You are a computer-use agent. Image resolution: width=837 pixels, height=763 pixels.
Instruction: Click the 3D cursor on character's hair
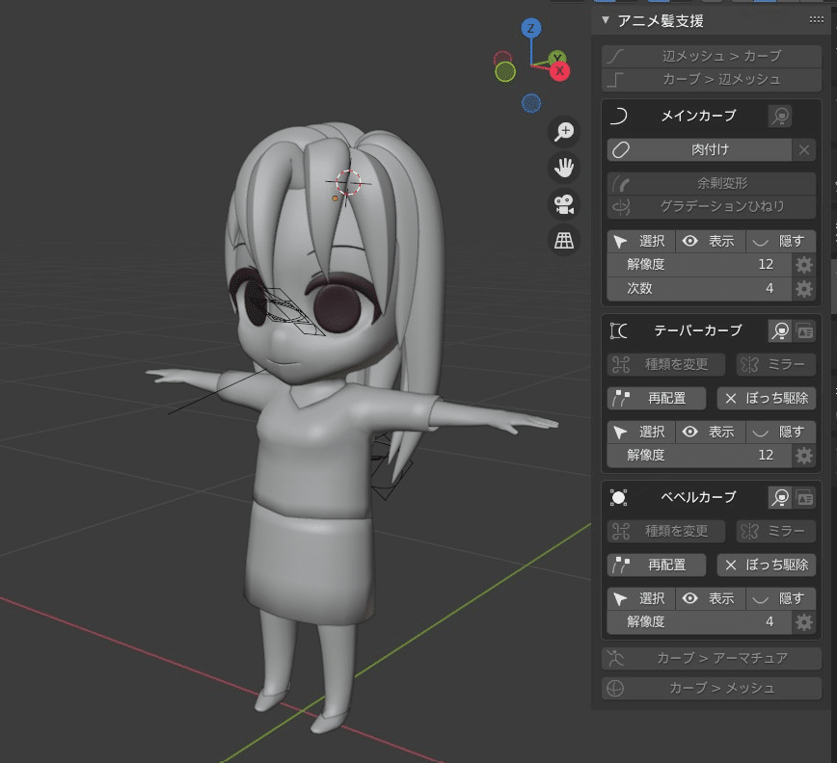click(348, 183)
